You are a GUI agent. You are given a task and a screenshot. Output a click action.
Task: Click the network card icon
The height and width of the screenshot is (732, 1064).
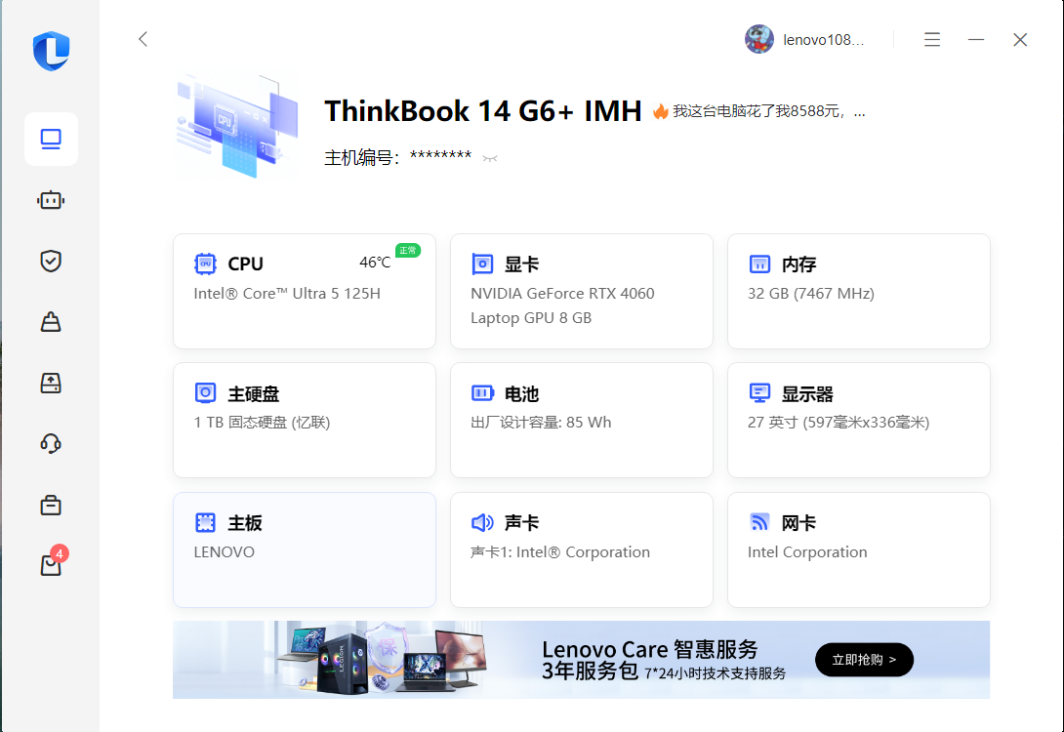click(759, 522)
